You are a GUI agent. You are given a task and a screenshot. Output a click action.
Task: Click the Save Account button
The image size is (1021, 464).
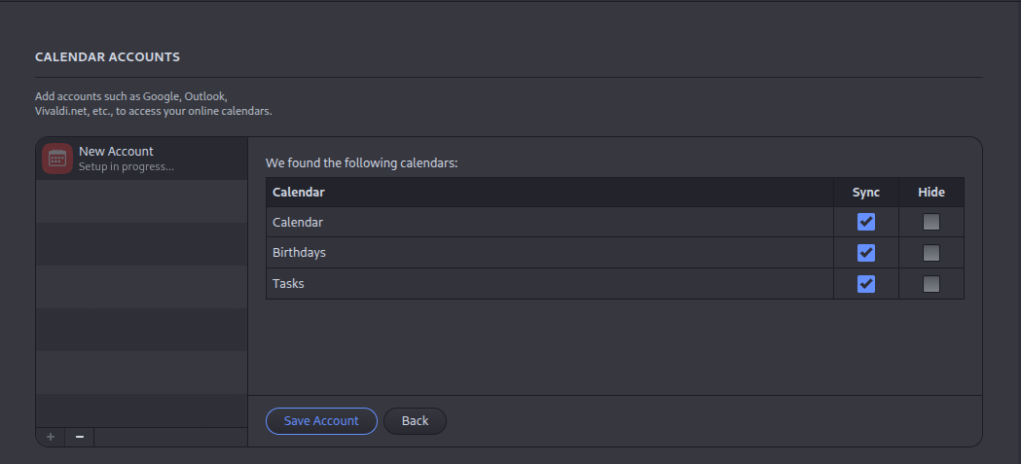pos(321,421)
